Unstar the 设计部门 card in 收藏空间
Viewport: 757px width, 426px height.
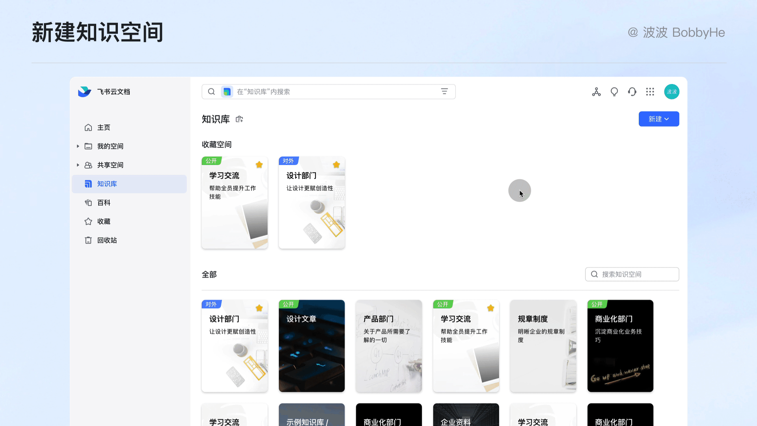click(336, 165)
